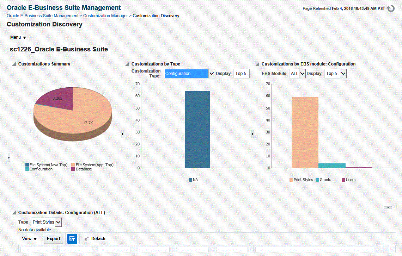Image resolution: width=402 pixels, height=256 pixels.
Task: Click the Detach button label
Action: [x=98, y=239]
